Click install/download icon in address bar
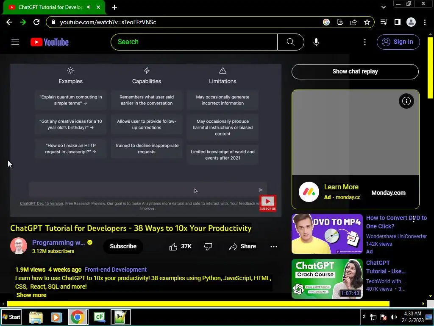This screenshot has width=434, height=326. 340,22
